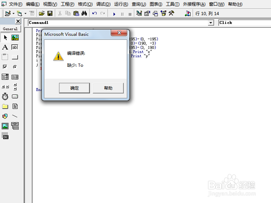Click the Copy toolbar icon
This screenshot has width=271, height=203.
[68, 13]
